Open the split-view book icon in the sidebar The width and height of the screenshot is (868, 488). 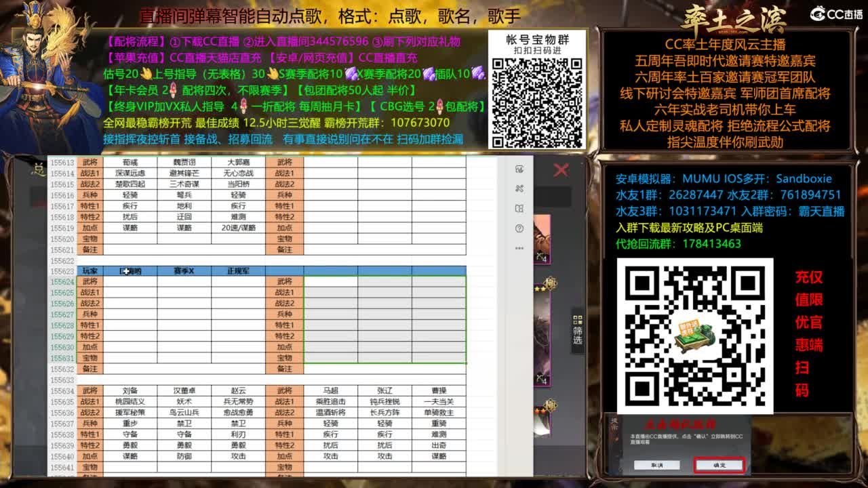(520, 208)
